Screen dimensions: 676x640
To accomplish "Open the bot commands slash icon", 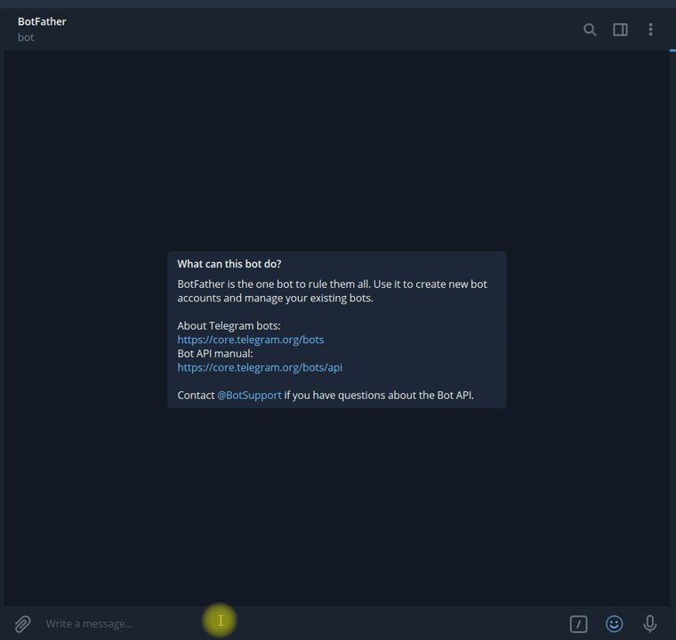I will point(578,624).
